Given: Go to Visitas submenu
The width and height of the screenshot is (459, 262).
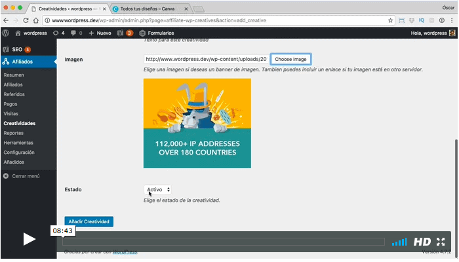Looking at the screenshot, I should click(11, 114).
